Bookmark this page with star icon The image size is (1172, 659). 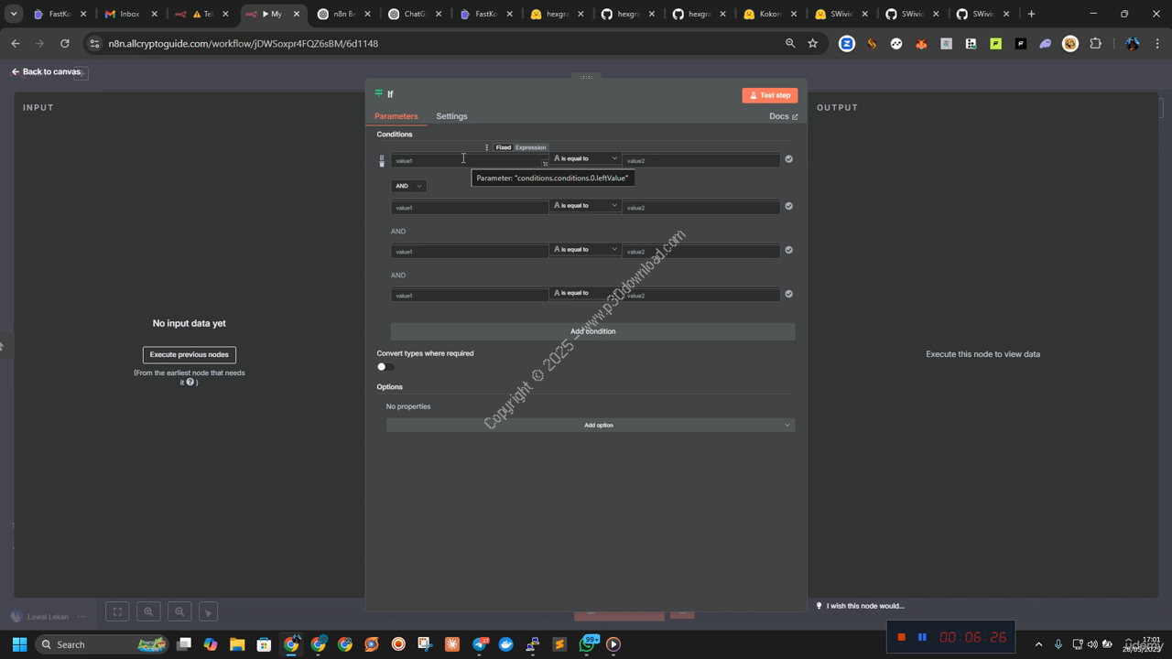pos(812,43)
